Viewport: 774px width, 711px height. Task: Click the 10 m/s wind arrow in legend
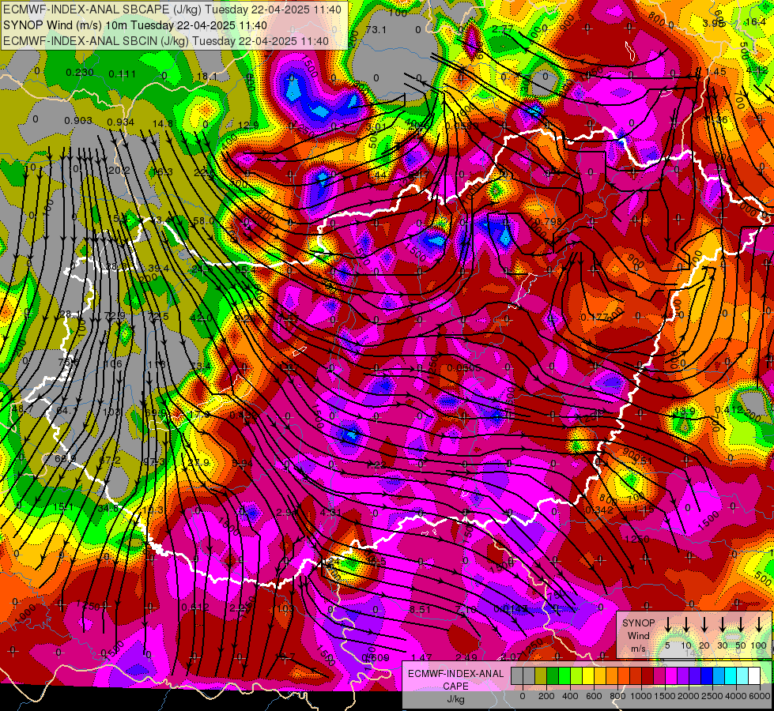(686, 625)
